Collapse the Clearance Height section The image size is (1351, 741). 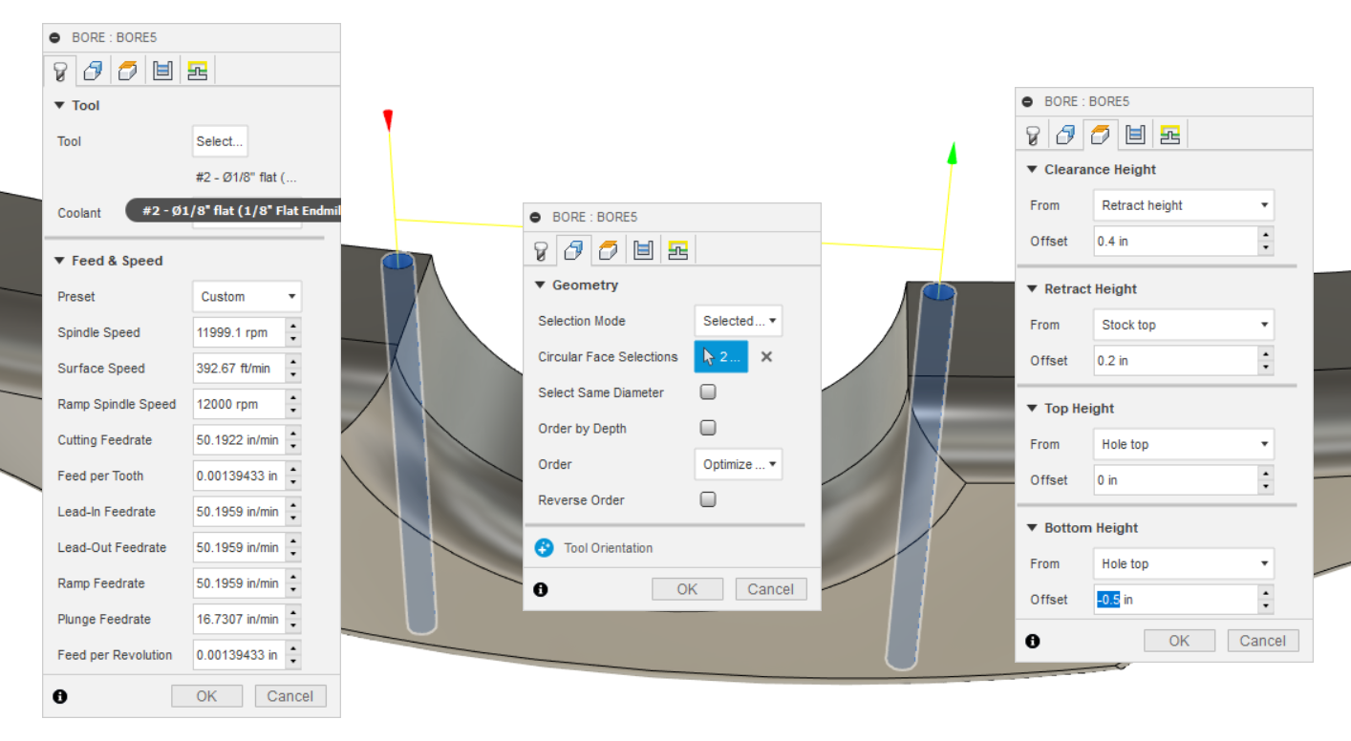tap(1091, 170)
